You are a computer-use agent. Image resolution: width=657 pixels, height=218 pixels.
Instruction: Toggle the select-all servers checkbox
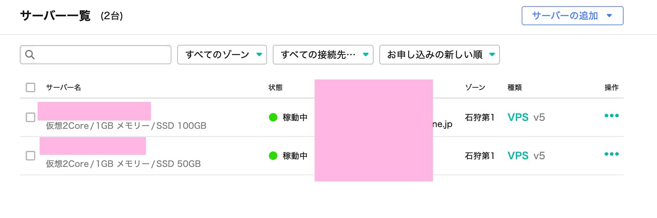point(30,87)
